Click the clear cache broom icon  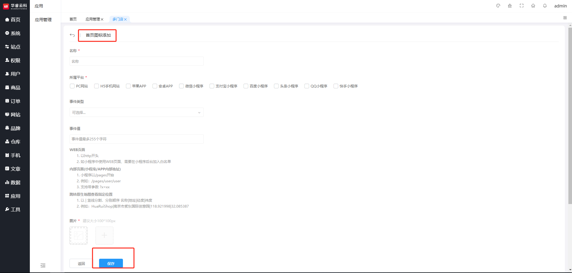(x=510, y=6)
